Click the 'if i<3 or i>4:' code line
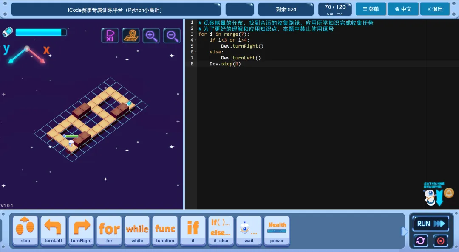The width and height of the screenshot is (459, 252). 229,40
